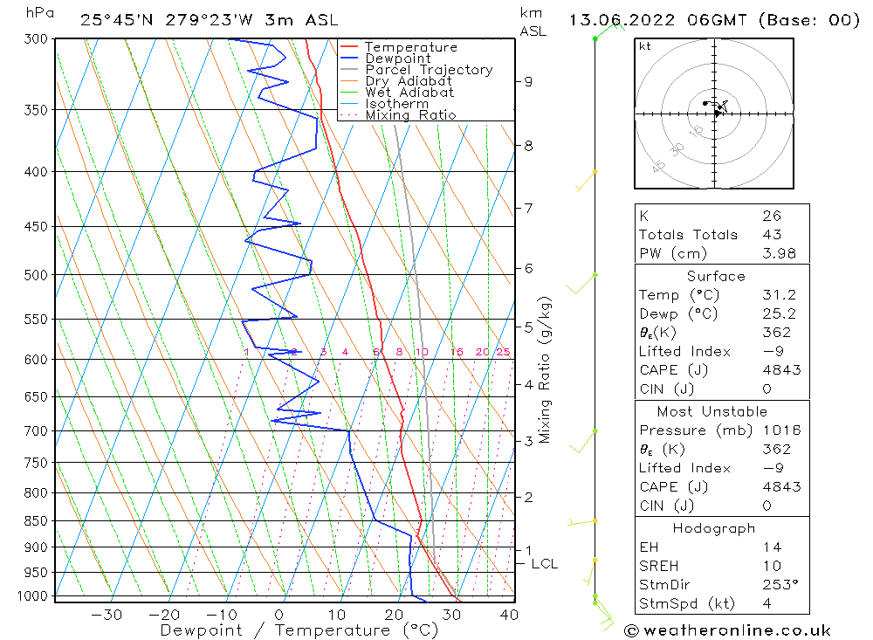This screenshot has height=640, width=873.
Task: Click the Hodograph section heading
Action: tap(714, 528)
